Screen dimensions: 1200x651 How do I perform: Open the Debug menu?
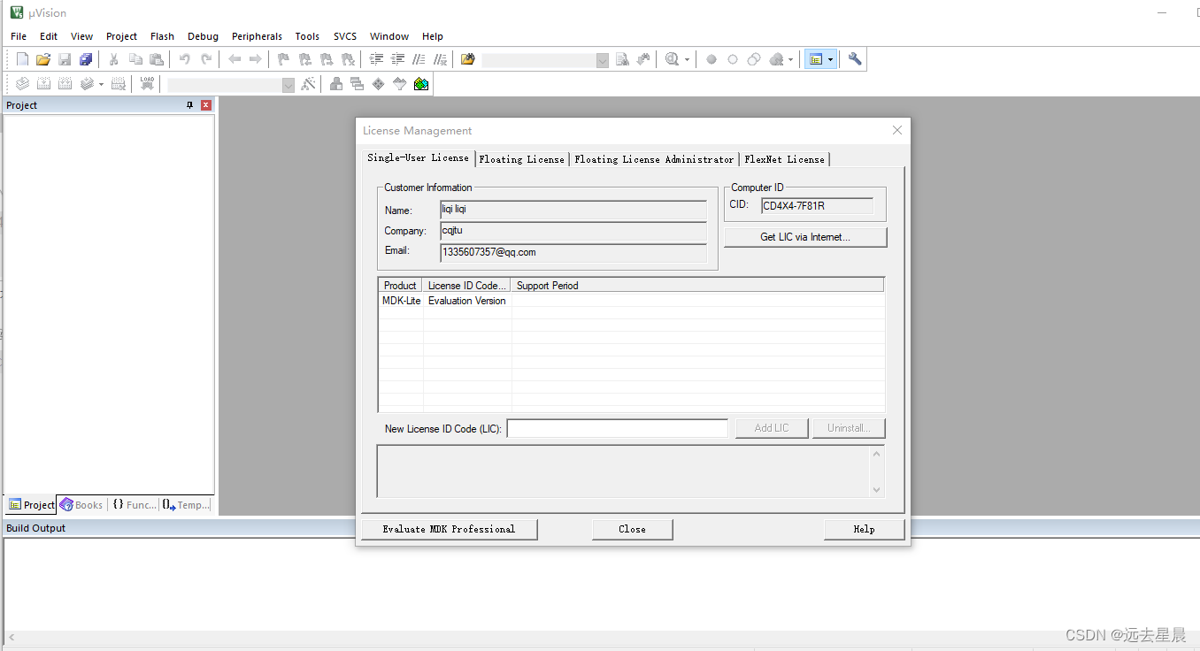pos(203,36)
